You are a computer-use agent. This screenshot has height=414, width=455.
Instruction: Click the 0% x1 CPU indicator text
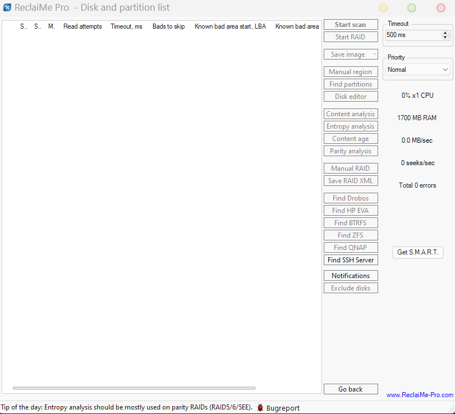(x=417, y=95)
